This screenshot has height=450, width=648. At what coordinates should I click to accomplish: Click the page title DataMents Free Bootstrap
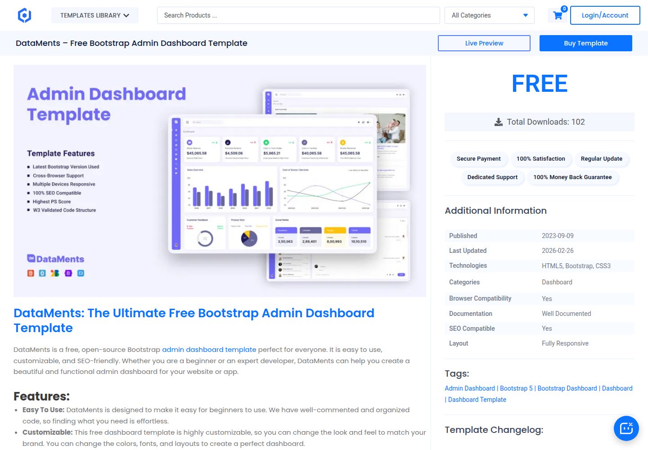[131, 43]
